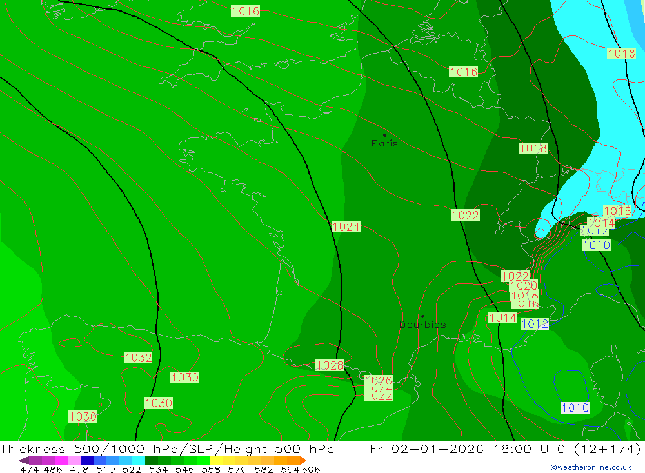Select the 1026 isobar label

[x=378, y=380]
